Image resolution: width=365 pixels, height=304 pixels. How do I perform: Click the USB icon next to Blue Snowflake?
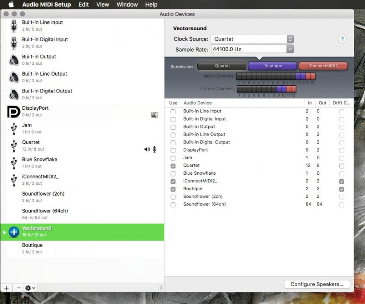pyautogui.click(x=14, y=163)
